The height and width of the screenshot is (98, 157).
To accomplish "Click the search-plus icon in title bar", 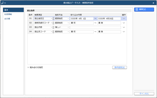I will coord(4,3).
